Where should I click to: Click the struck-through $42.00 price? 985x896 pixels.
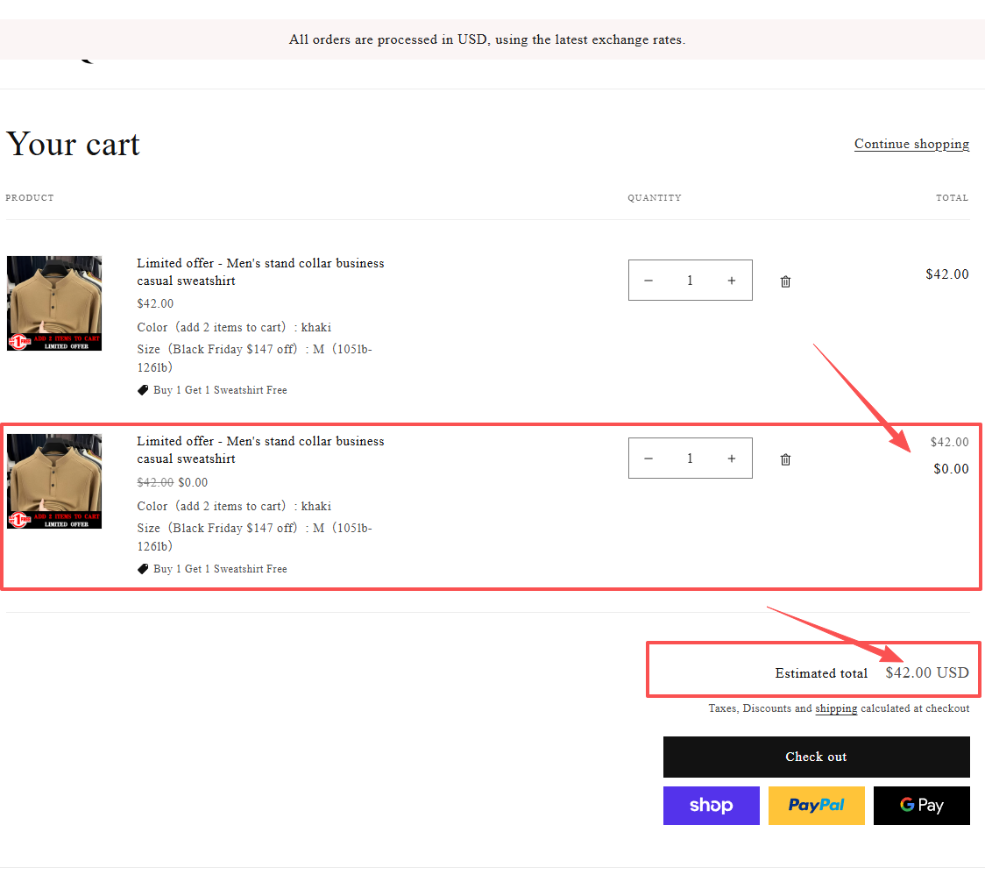pyautogui.click(x=155, y=482)
